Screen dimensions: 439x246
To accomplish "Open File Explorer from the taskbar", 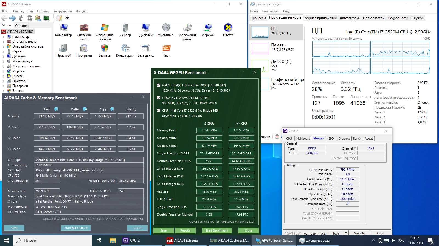I will (112, 241).
